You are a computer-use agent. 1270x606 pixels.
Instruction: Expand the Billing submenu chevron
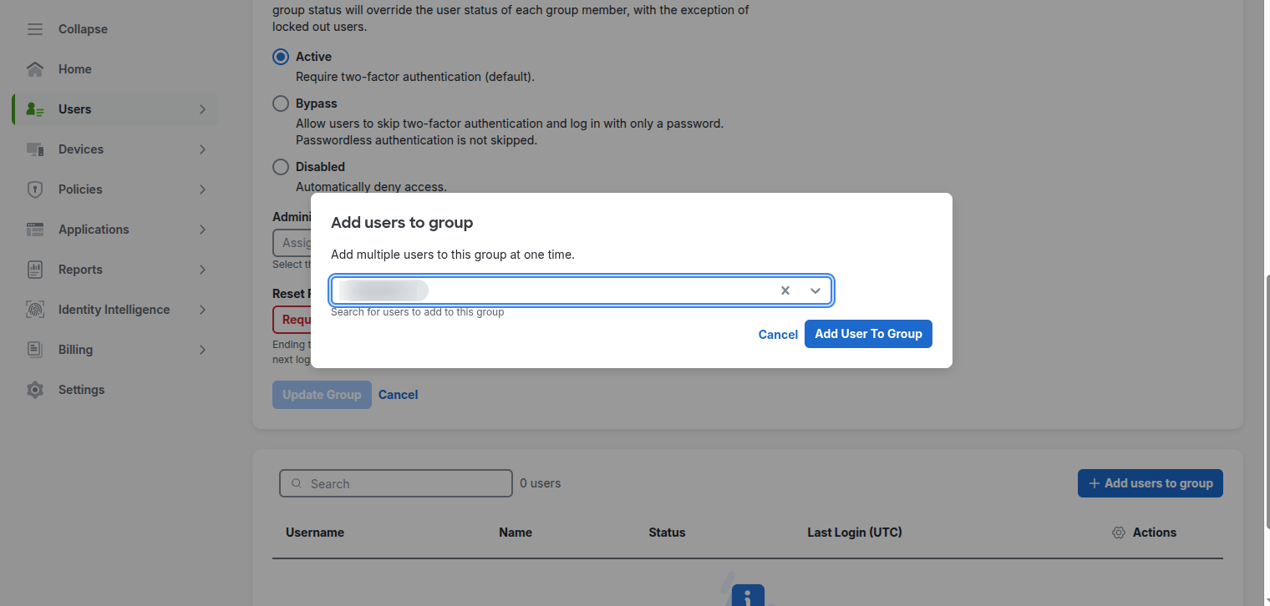point(202,350)
